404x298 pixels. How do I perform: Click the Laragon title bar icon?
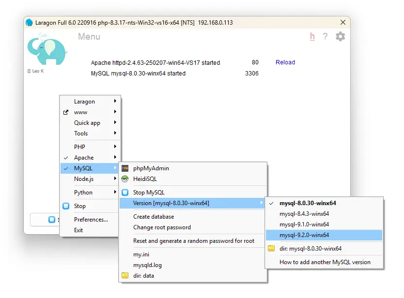click(30, 23)
